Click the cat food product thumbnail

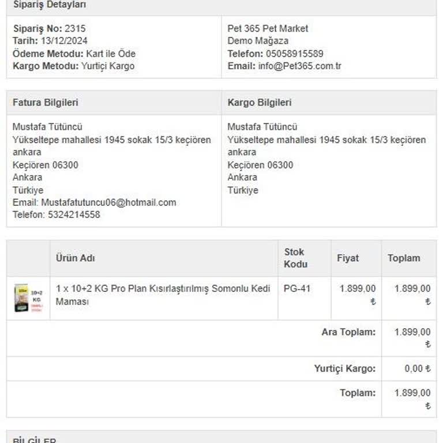click(28, 298)
